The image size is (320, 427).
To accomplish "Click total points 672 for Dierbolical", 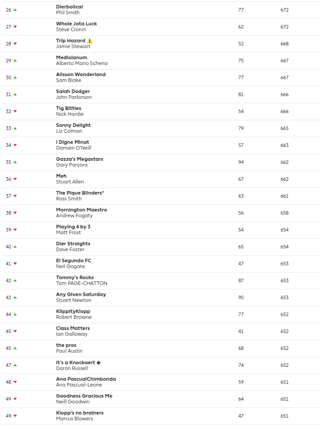I will click(284, 10).
